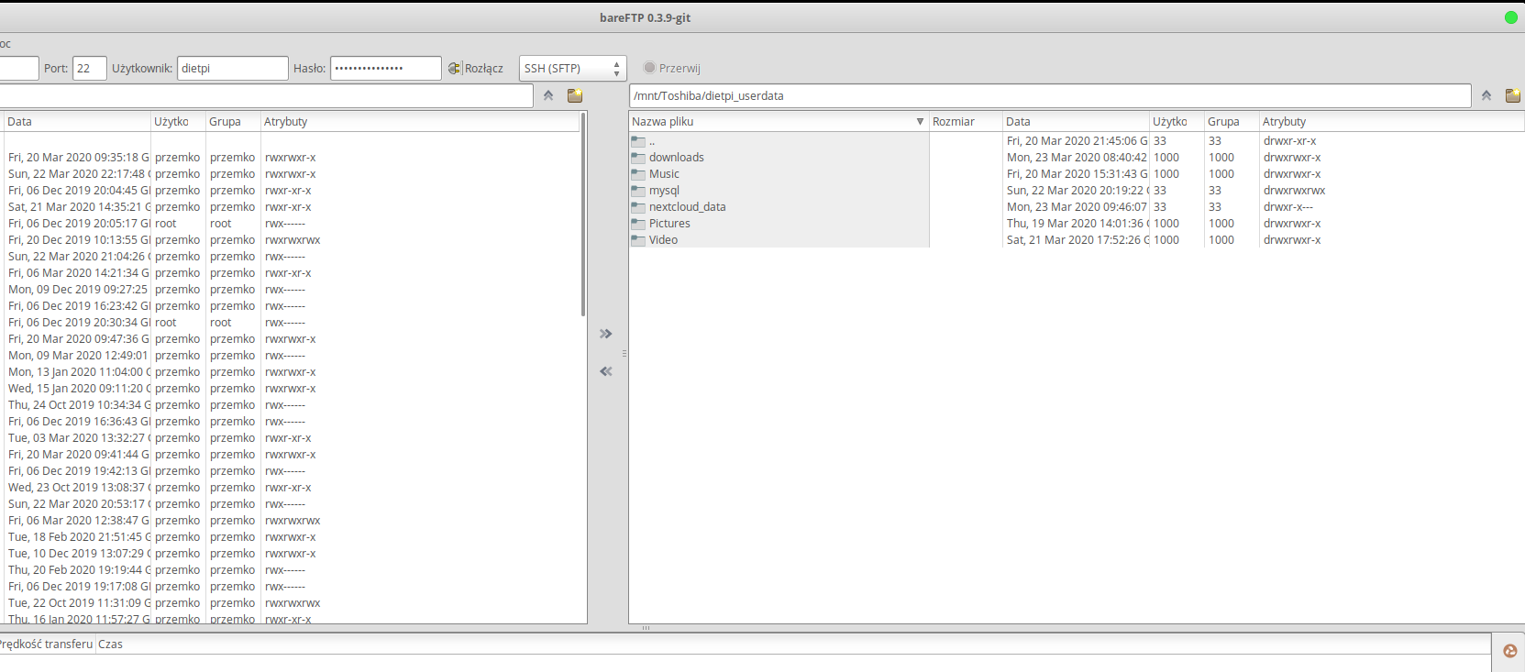Screen dimensions: 1525x672
Task: Sort remote files by Rozmiar column
Action: (964, 122)
